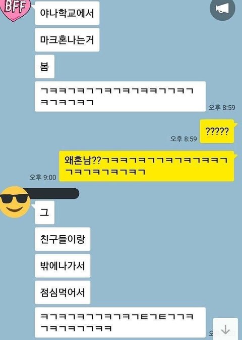Tap the message '밖에나가서'

63,266
